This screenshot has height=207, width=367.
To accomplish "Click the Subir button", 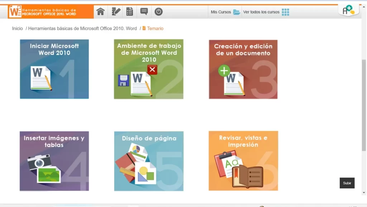I will coord(347,183).
